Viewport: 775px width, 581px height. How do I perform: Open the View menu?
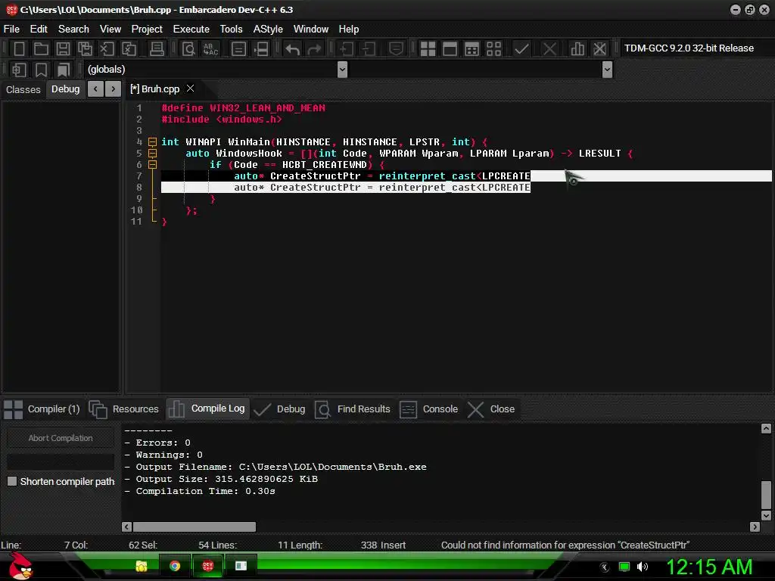point(110,30)
